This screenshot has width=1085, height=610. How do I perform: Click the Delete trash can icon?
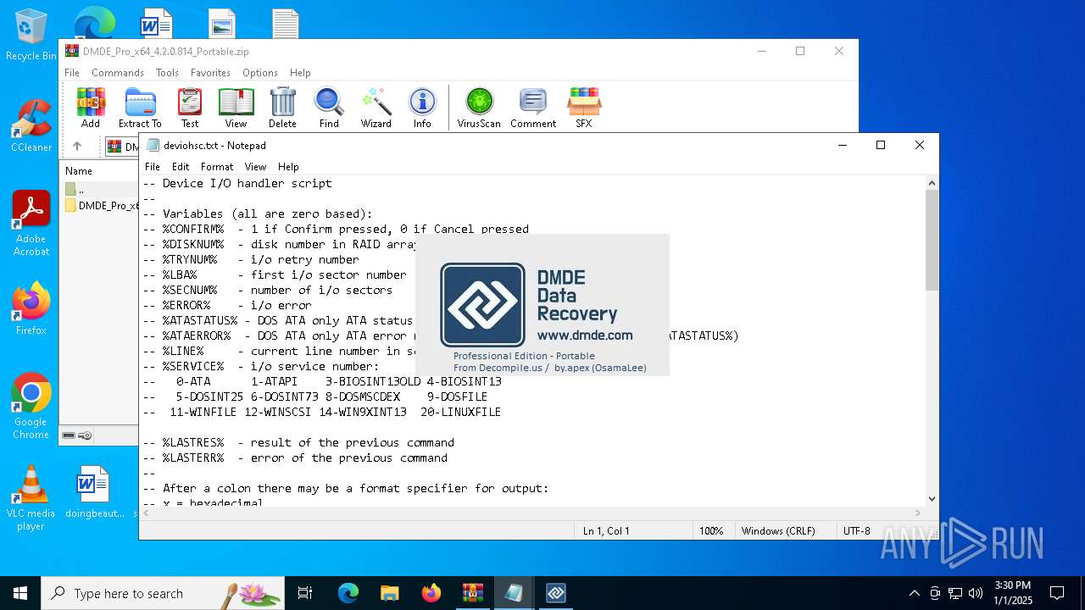point(282,108)
